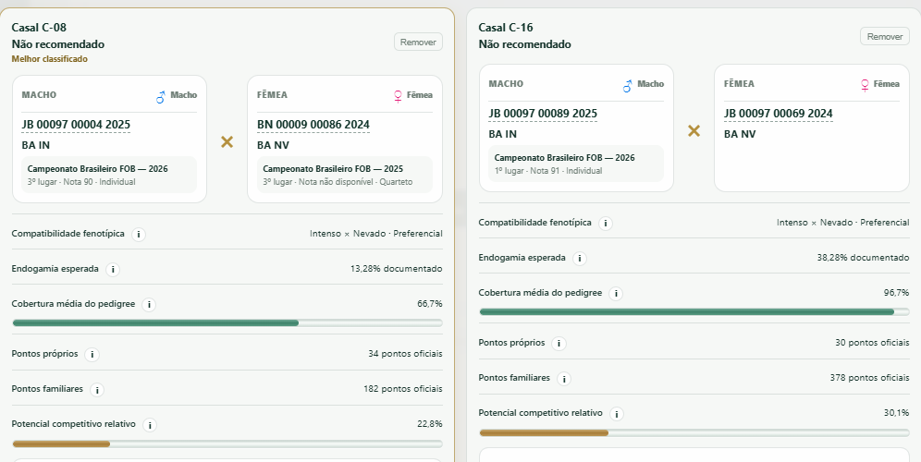
Task: Open Pontos próprios info icon in Casal C-16
Action: (x=559, y=344)
